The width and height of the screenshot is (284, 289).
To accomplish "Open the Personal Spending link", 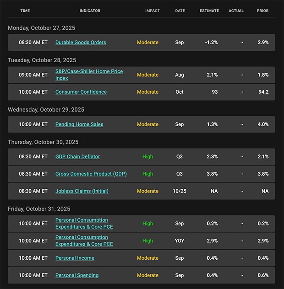I will 77,275.
